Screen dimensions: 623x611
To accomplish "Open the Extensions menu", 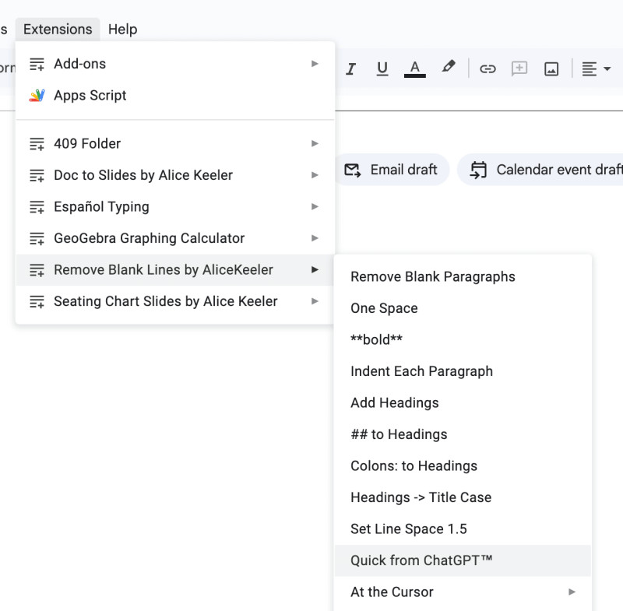I will tap(58, 30).
